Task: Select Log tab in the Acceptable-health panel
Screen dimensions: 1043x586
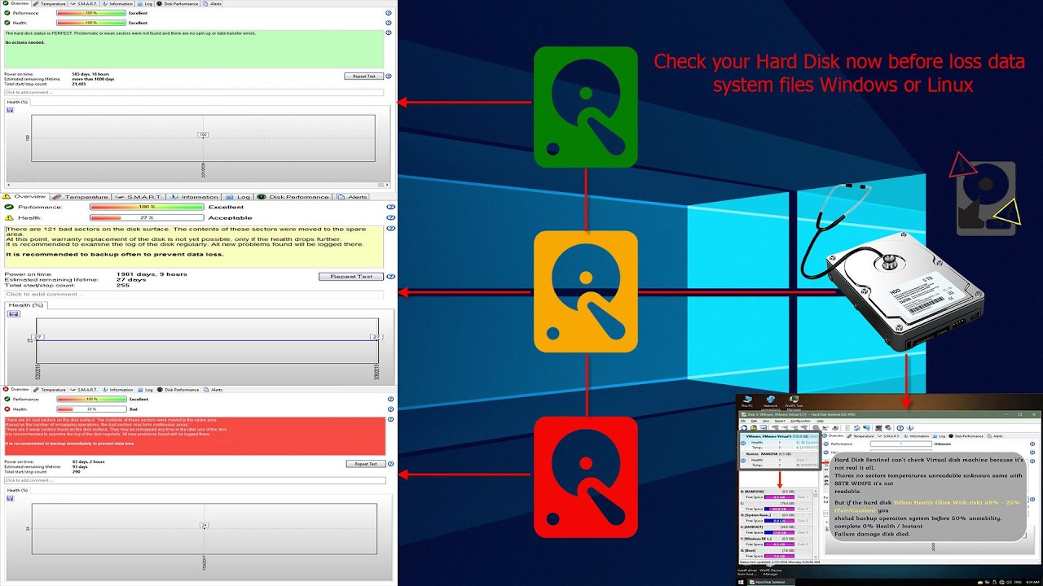Action: 238,196
